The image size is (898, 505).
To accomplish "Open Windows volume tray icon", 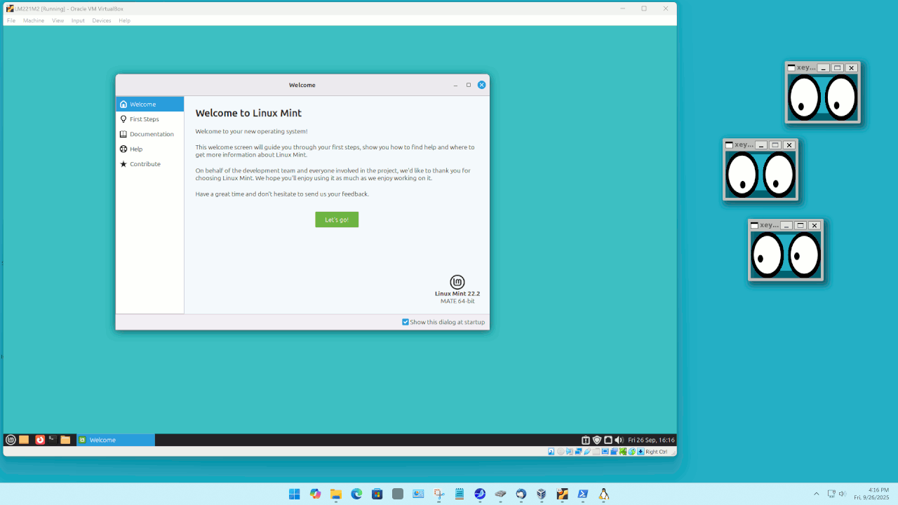I will [x=843, y=494].
